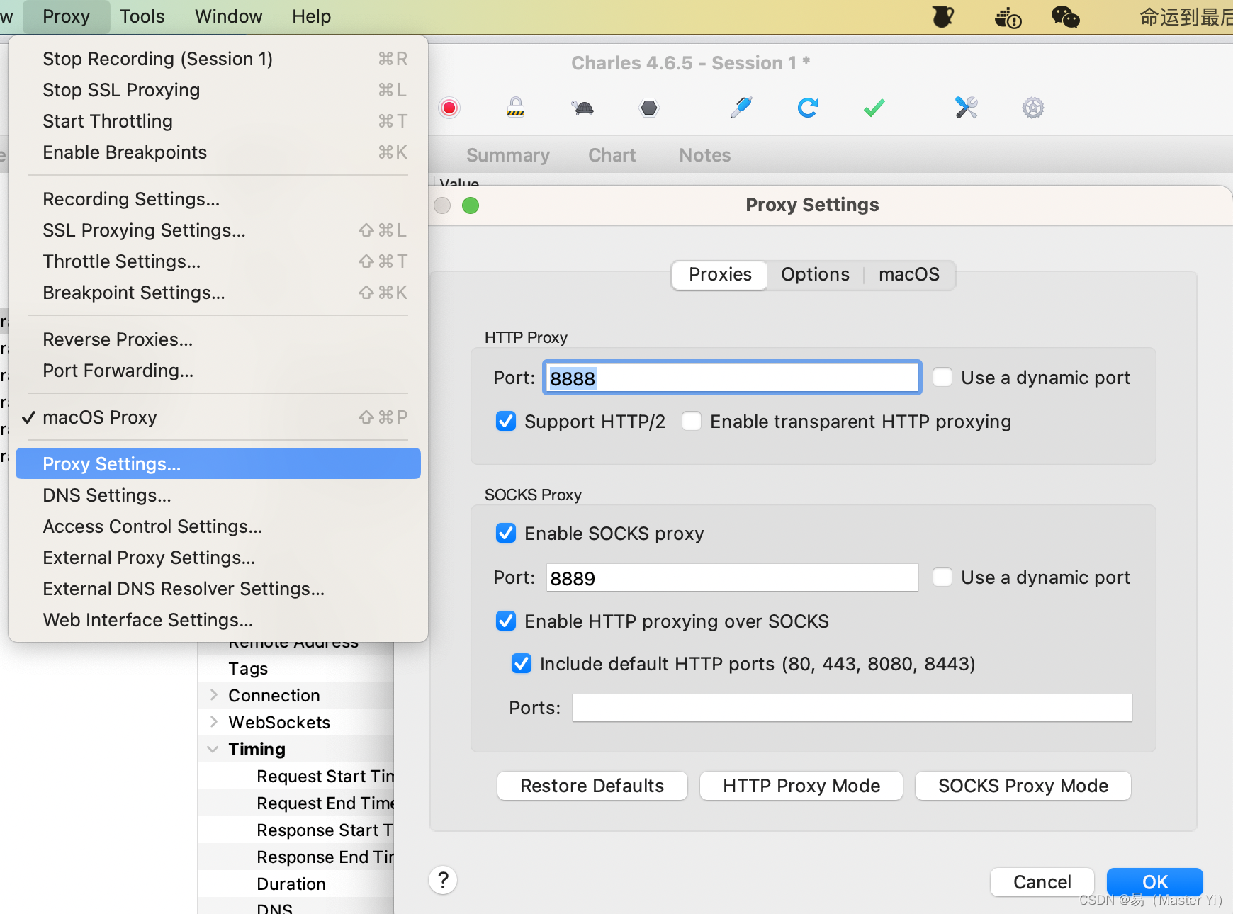Open Recording Settings...
The width and height of the screenshot is (1233, 914).
pos(218,199)
